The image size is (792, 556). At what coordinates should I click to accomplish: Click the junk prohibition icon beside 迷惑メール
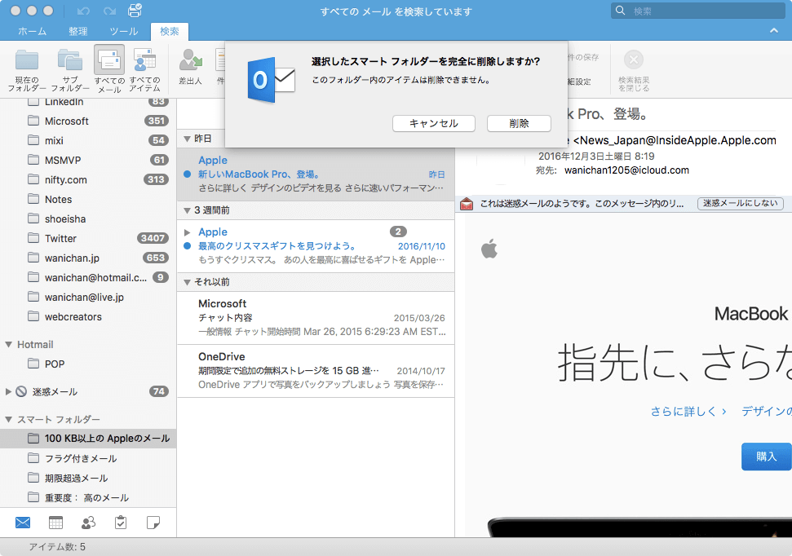[x=21, y=391]
